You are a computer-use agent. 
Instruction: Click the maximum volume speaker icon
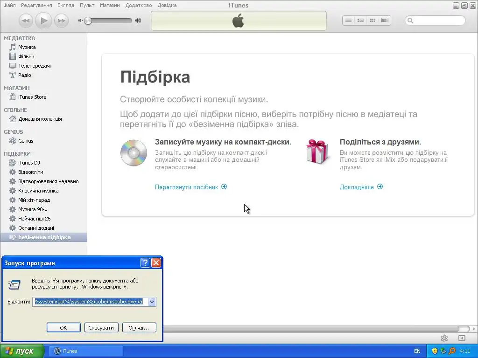tap(138, 21)
